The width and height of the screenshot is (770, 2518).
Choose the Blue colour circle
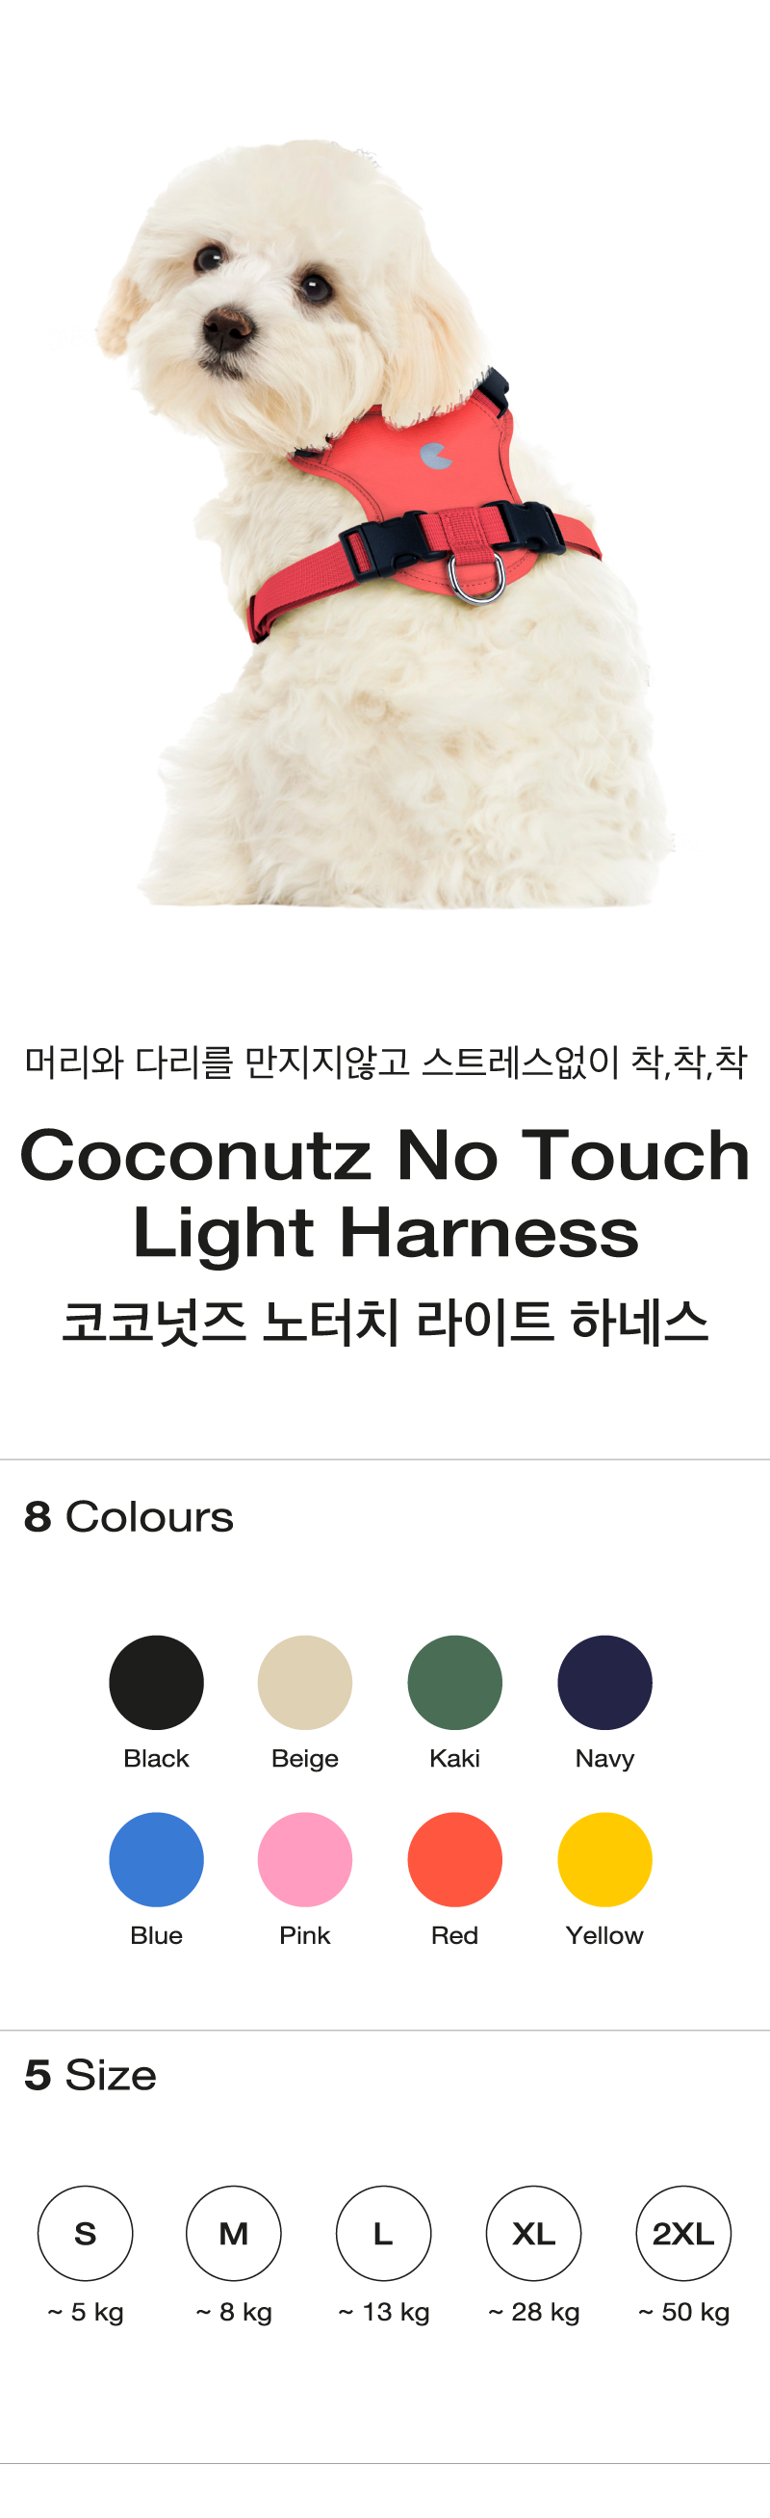[156, 1858]
